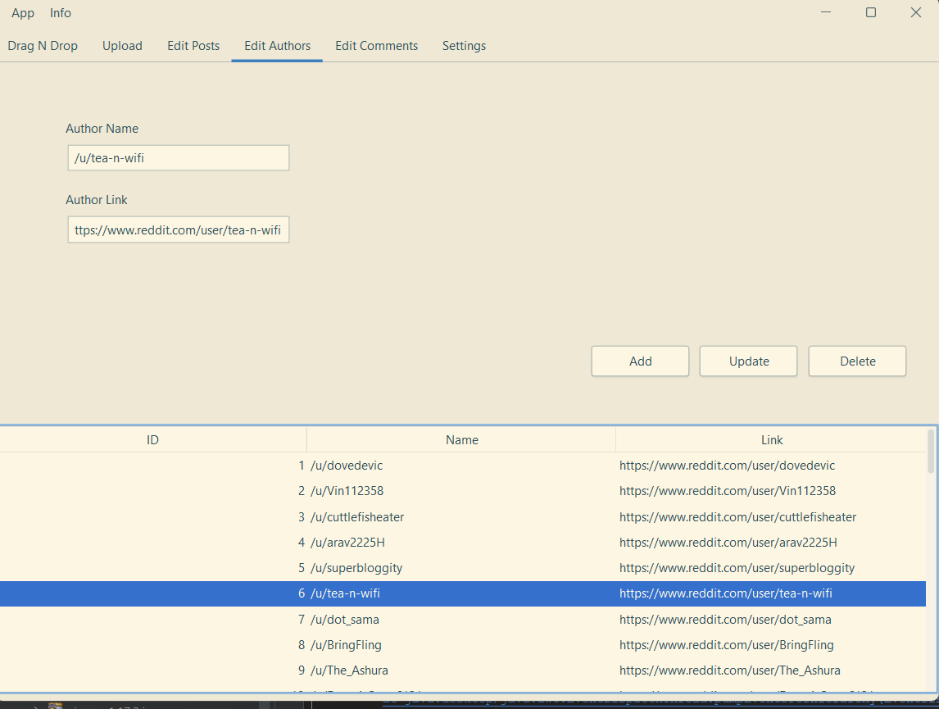Click the Update button
The image size is (939, 709).
[x=749, y=361]
